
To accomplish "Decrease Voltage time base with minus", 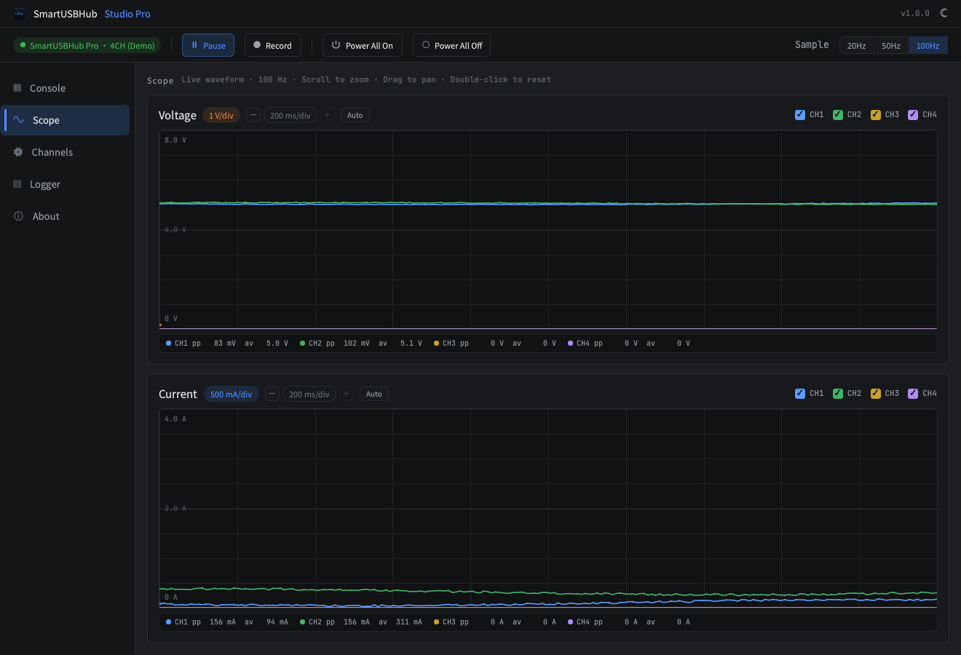I will pos(253,115).
